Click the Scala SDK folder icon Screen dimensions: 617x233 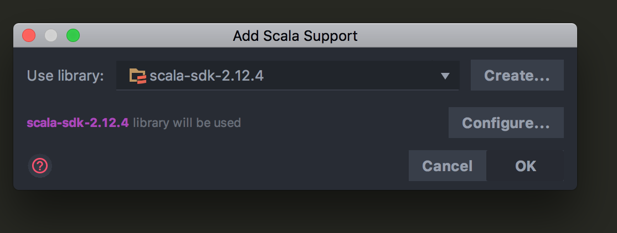[137, 76]
